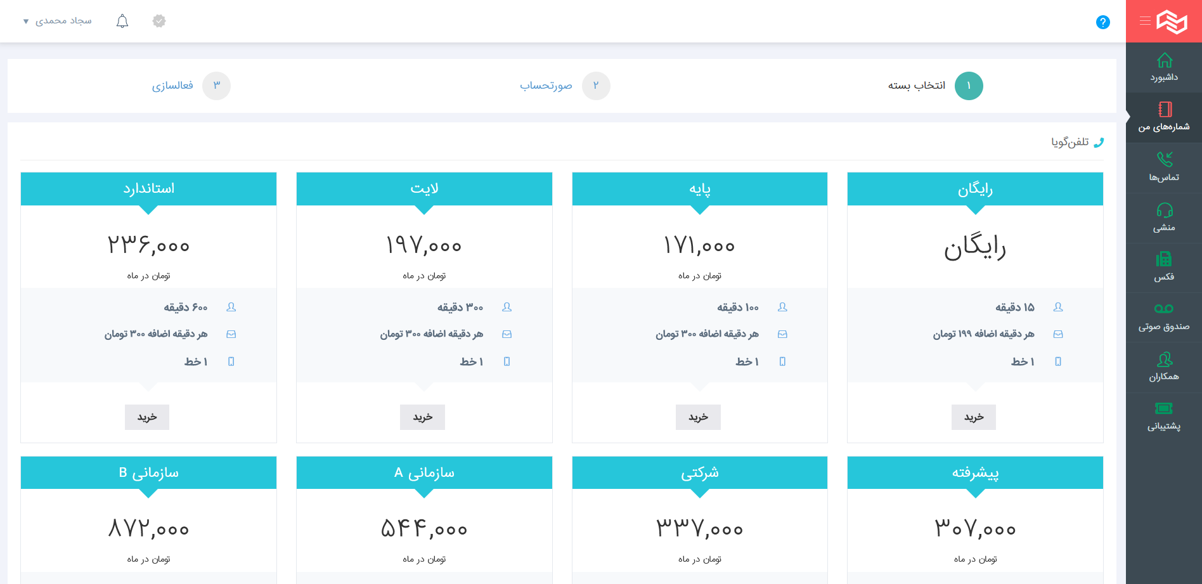Select step 3 فعالسازی
The width and height of the screenshot is (1202, 584).
pos(216,86)
